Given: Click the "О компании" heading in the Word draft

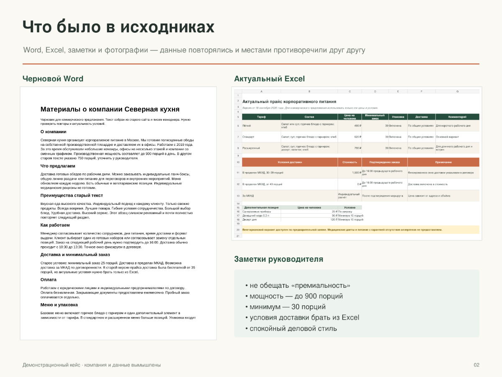Looking at the screenshot, I should (53, 132).
